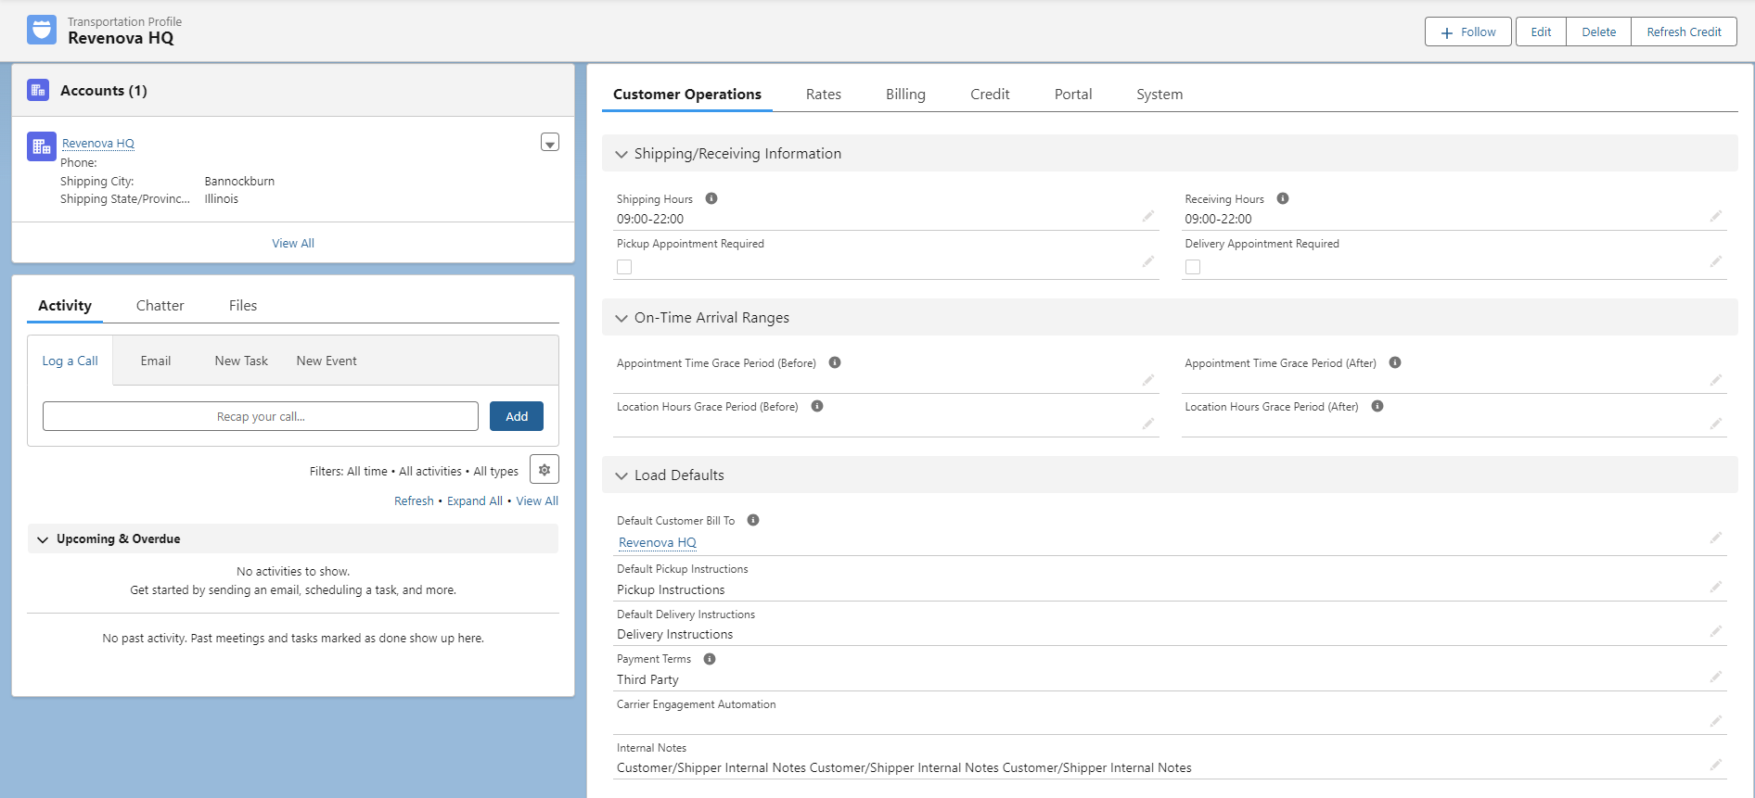Toggle Pickup Appointment Required checkbox
The height and width of the screenshot is (798, 1755).
pos(624,267)
